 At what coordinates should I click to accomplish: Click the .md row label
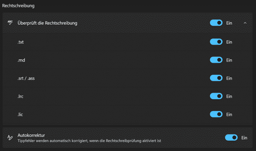[x=21, y=60]
